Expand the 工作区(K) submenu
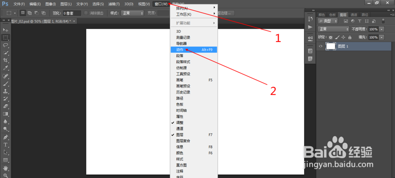This screenshot has width=395, height=178. tap(194, 14)
